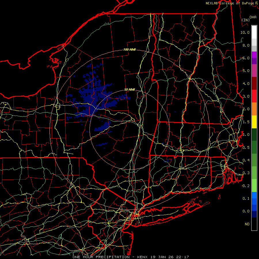Select the darkest navy 0.0 legend band

click(x=254, y=214)
